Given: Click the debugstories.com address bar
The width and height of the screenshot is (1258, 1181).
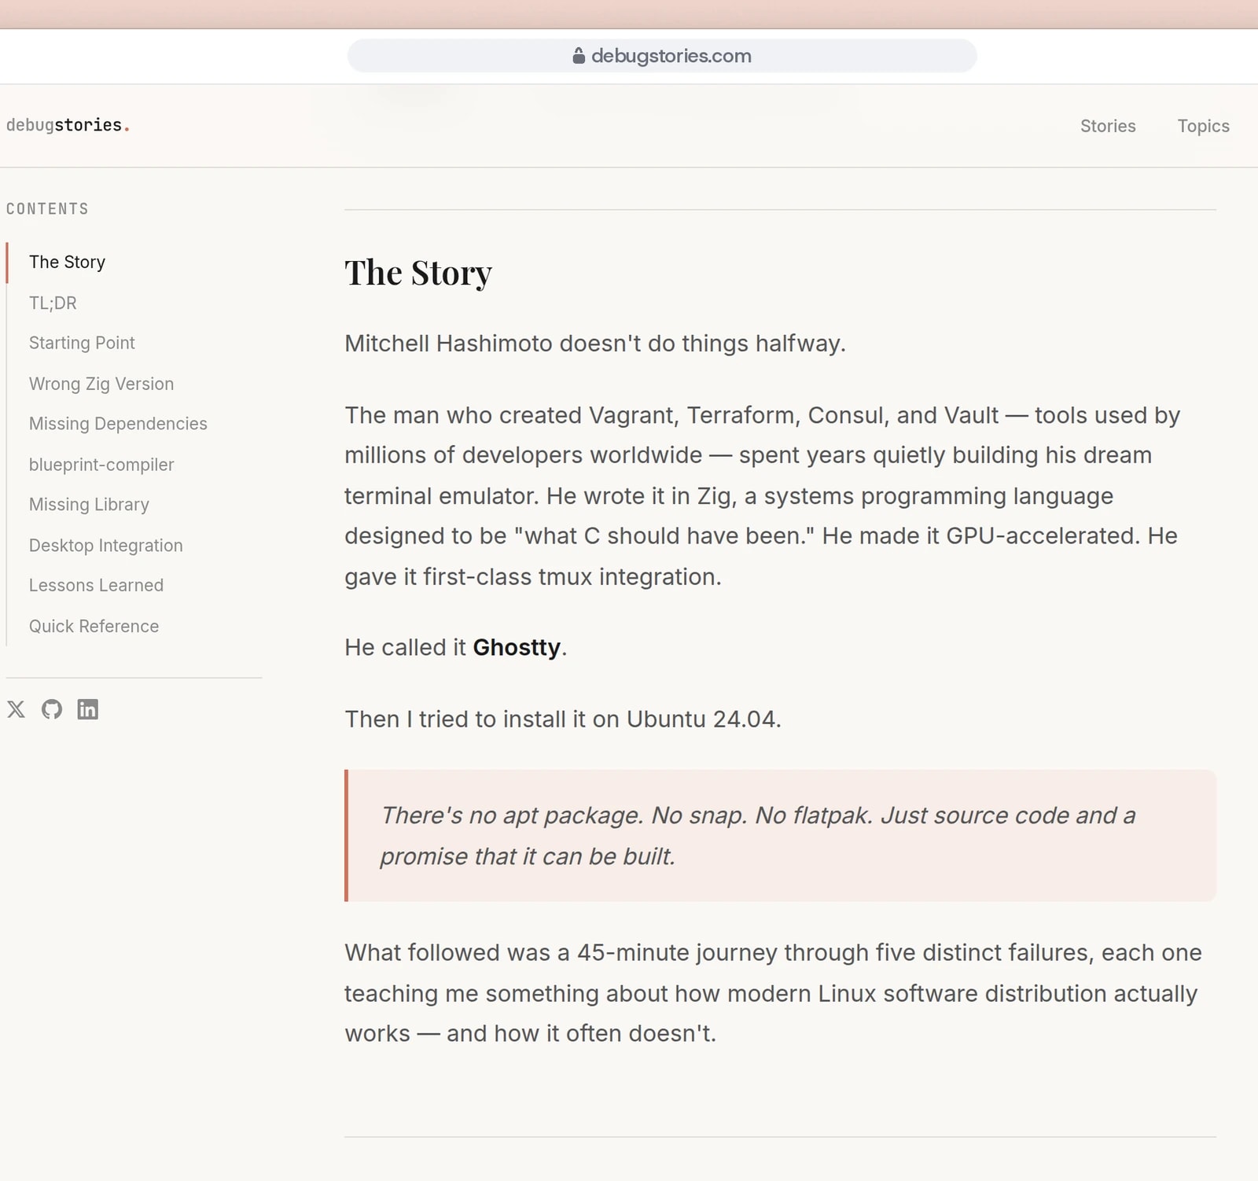Looking at the screenshot, I should [x=662, y=56].
